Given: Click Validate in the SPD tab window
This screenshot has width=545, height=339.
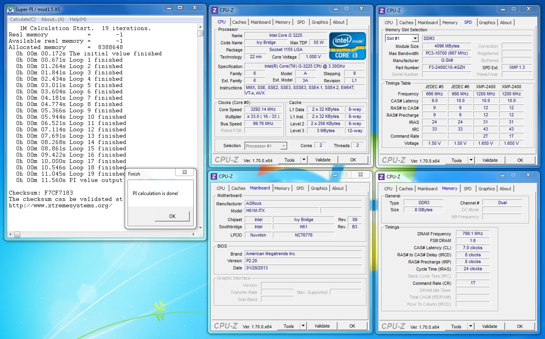Looking at the screenshot, I should pos(490,160).
